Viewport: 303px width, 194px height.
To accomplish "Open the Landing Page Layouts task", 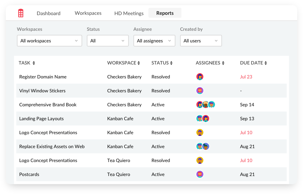I will click(41, 118).
